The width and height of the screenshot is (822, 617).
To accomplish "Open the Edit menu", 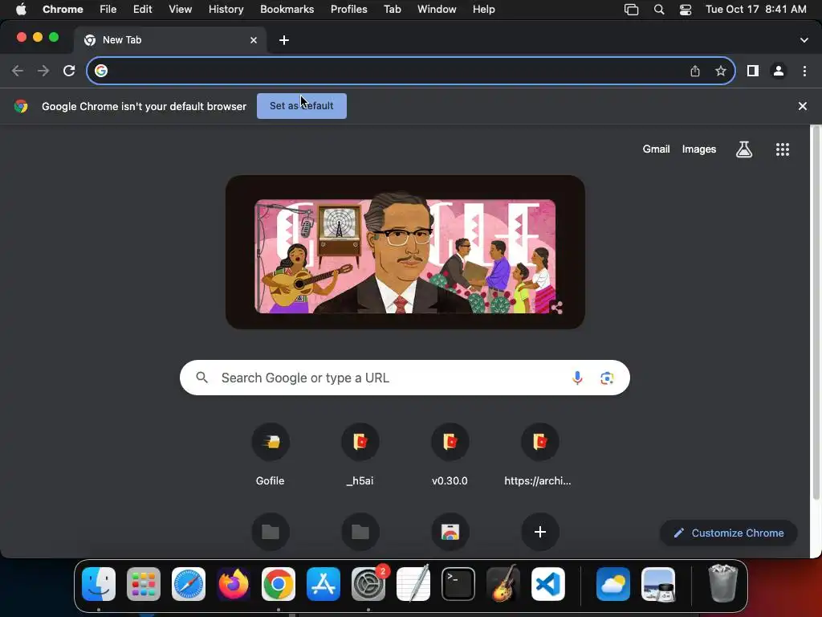I will [143, 10].
